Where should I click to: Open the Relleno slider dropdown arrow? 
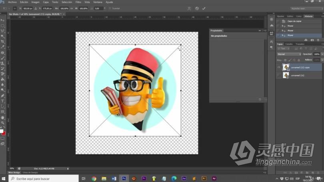tap(322, 60)
